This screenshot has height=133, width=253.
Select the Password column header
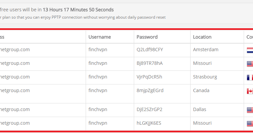(x=147, y=37)
